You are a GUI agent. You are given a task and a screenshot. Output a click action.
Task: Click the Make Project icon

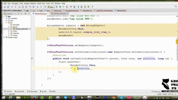tap(45, 7)
